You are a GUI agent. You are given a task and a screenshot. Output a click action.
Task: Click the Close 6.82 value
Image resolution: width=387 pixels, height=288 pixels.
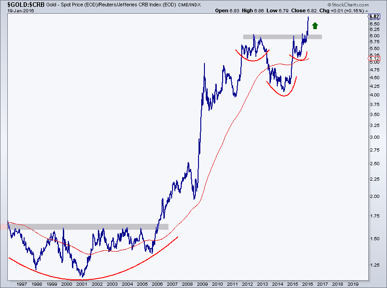pyautogui.click(x=304, y=10)
